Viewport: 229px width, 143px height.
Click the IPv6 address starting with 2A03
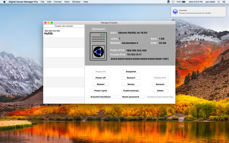click(x=139, y=59)
